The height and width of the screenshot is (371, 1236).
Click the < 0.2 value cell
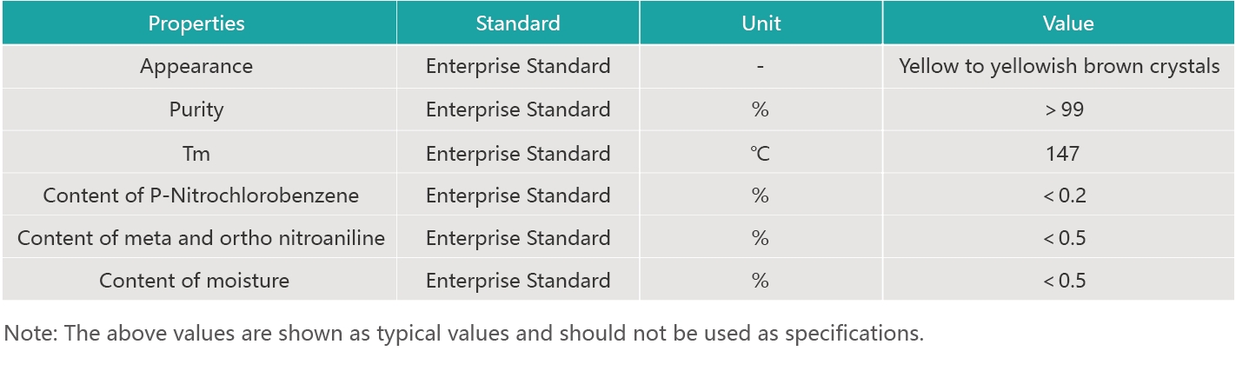click(1064, 195)
